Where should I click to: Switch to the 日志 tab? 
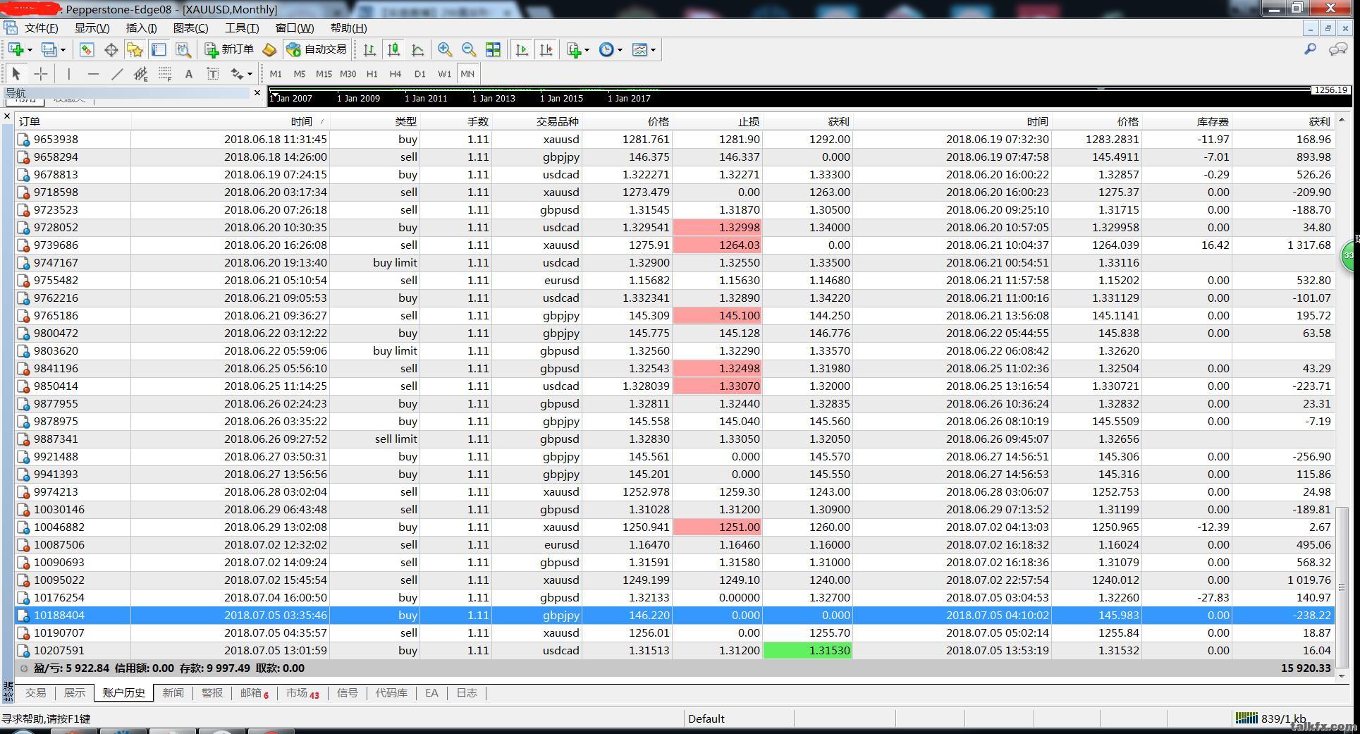pyautogui.click(x=467, y=693)
